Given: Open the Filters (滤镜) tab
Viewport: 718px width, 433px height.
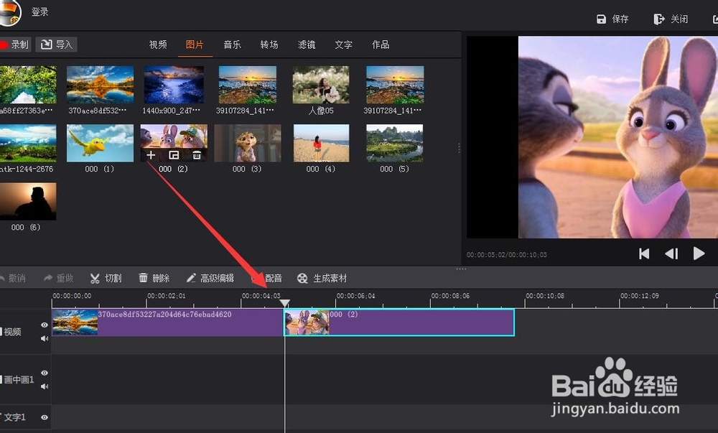Looking at the screenshot, I should click(307, 45).
